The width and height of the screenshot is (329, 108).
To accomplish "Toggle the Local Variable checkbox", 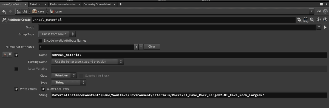I will click(16, 69).
